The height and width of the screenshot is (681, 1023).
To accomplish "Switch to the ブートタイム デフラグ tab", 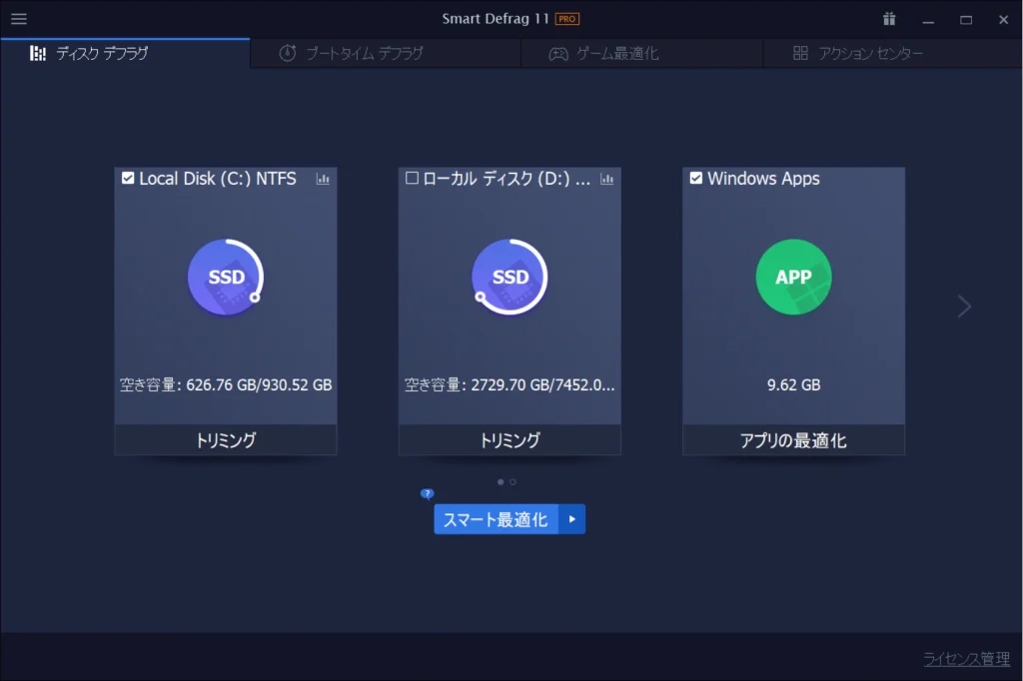I will 386,54.
